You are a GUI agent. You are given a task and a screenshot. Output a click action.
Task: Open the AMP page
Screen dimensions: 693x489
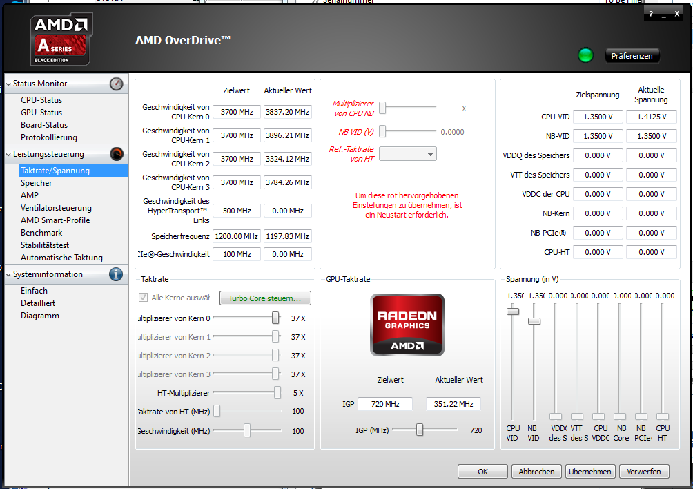point(30,195)
